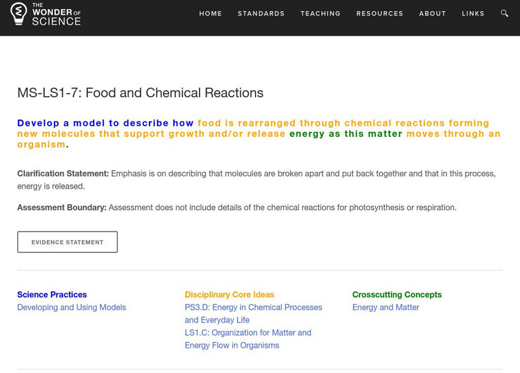
Task: Open the Resources menu
Action: pyautogui.click(x=380, y=14)
